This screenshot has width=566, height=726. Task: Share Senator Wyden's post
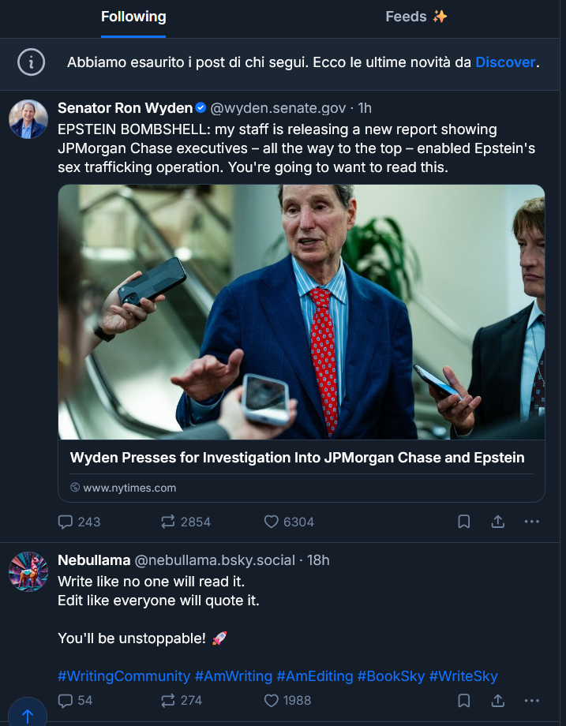[x=498, y=522]
